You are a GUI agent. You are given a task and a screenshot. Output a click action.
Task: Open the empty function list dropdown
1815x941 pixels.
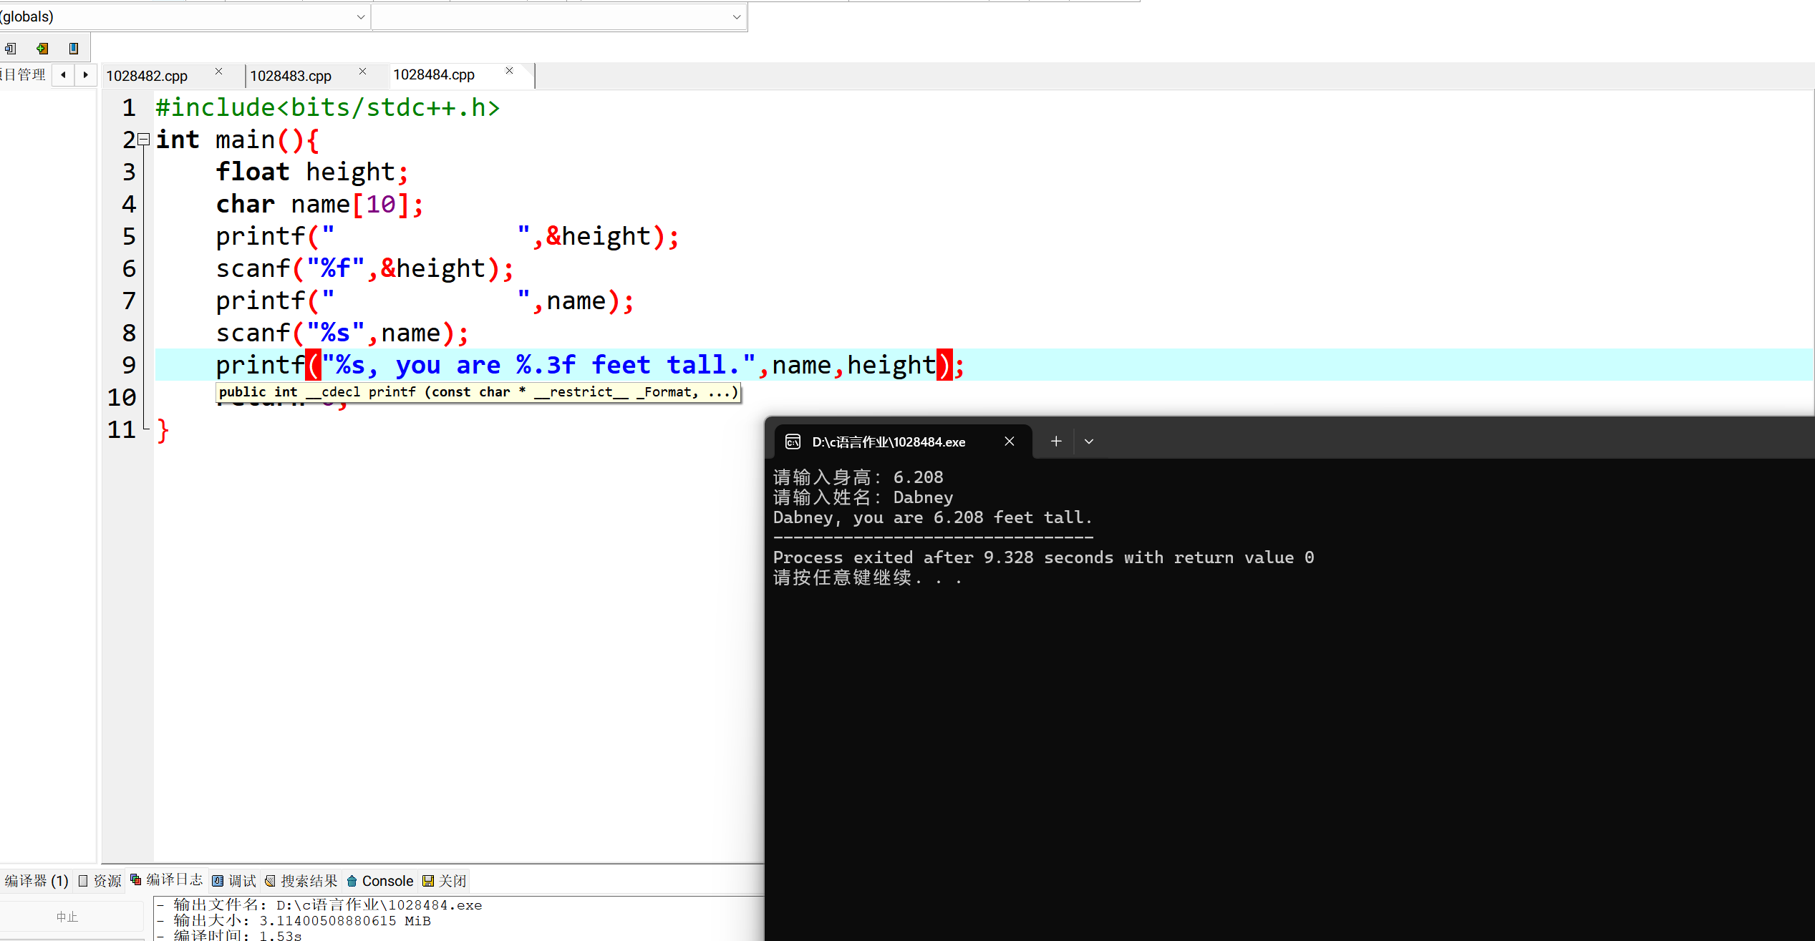pos(736,17)
